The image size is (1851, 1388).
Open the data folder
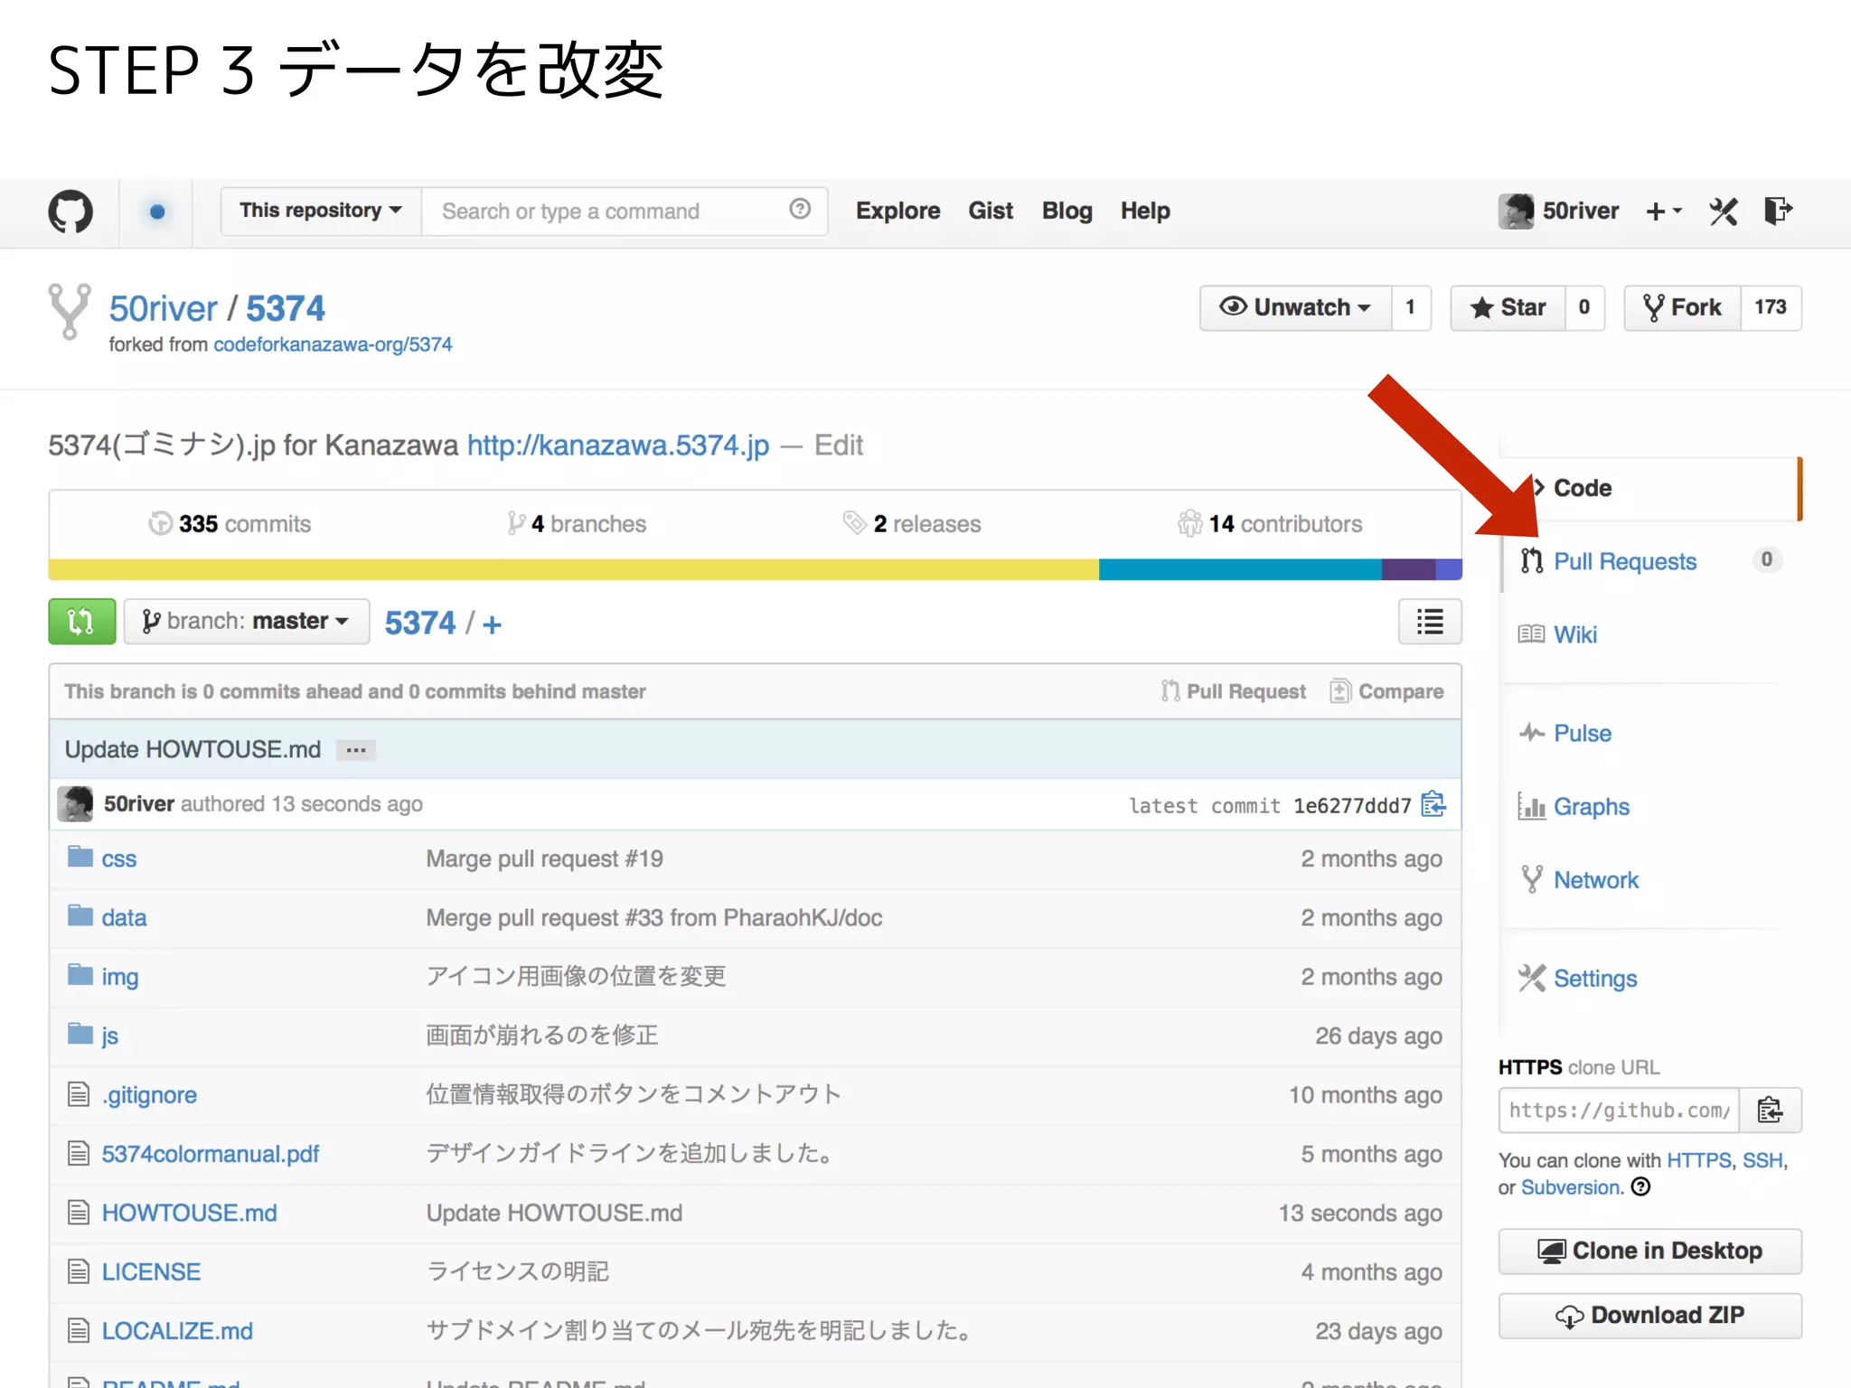[x=124, y=917]
